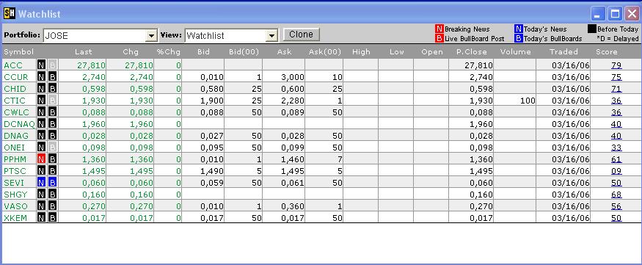Select the PTSC symbol
642x265 pixels.
point(15,171)
